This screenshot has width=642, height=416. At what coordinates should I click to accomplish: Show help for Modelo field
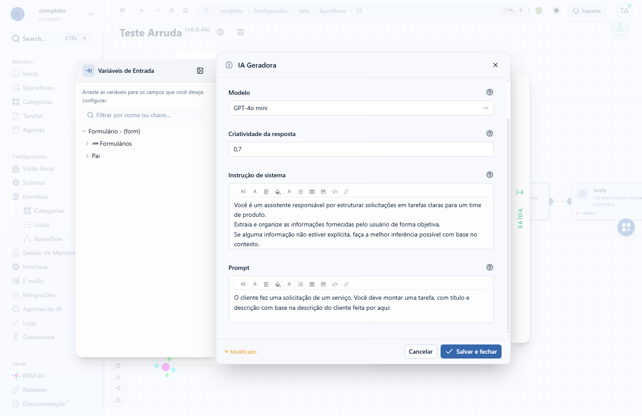(x=490, y=92)
